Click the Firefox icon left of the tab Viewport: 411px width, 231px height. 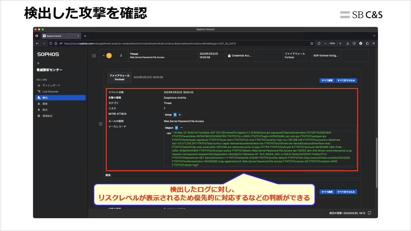[x=37, y=36]
